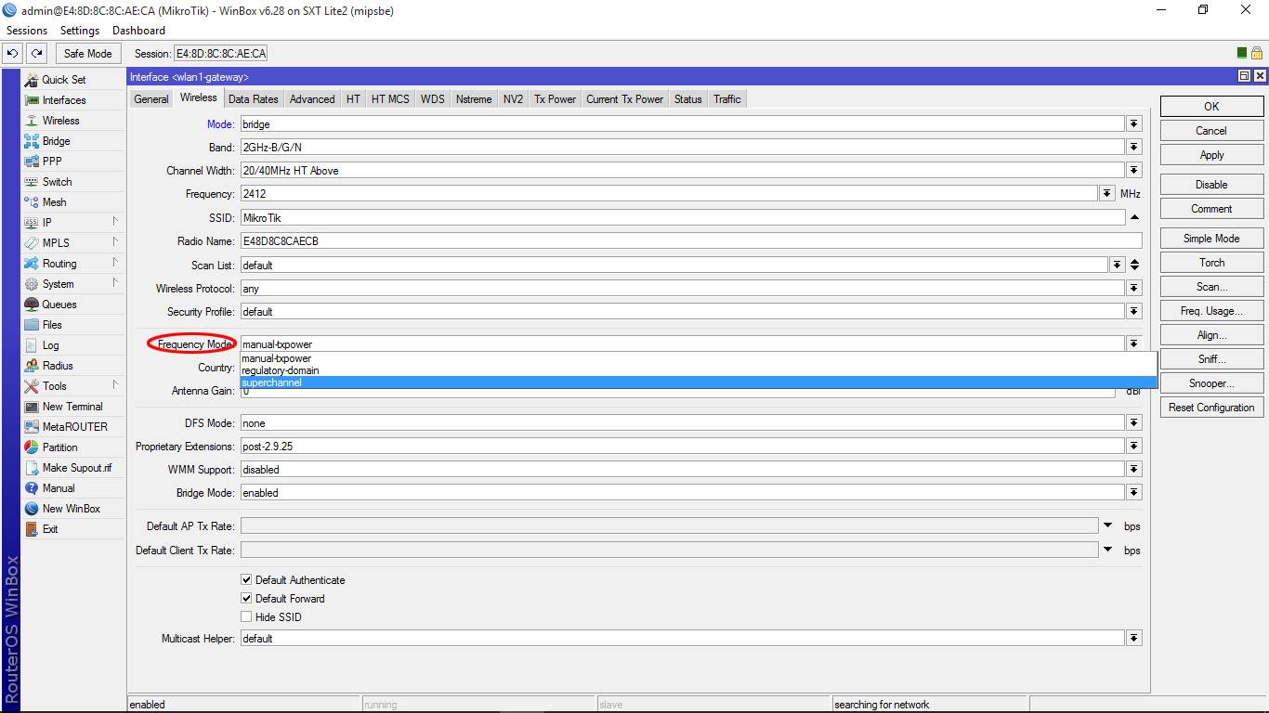Screen dimensions: 1269x713
Task: Collapse the SSID field arrow
Action: click(x=1134, y=217)
